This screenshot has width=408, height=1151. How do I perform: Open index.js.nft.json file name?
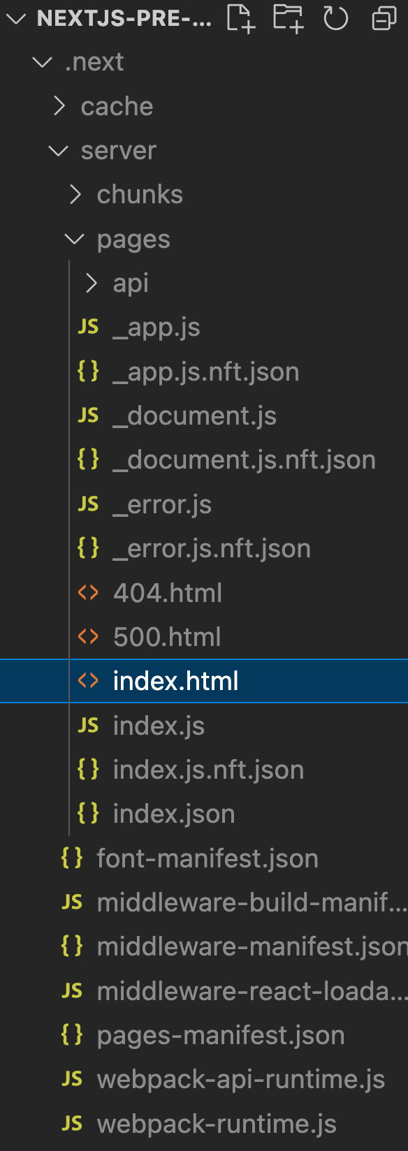click(208, 770)
